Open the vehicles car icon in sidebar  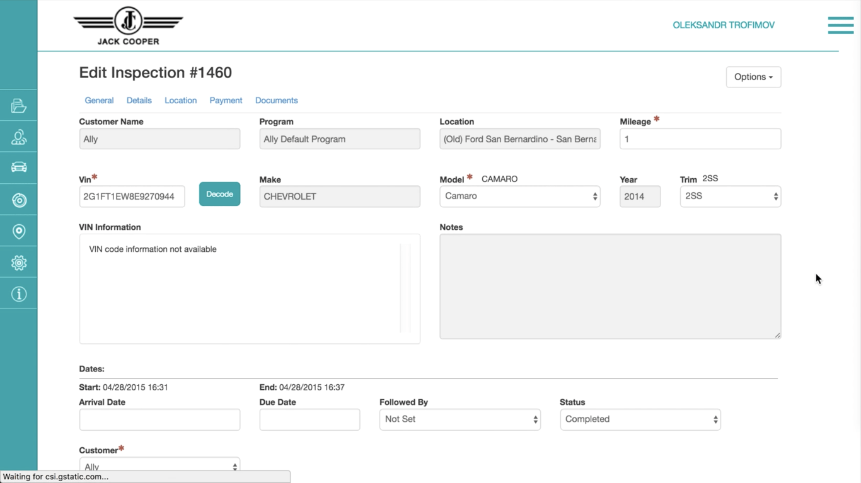tap(19, 168)
